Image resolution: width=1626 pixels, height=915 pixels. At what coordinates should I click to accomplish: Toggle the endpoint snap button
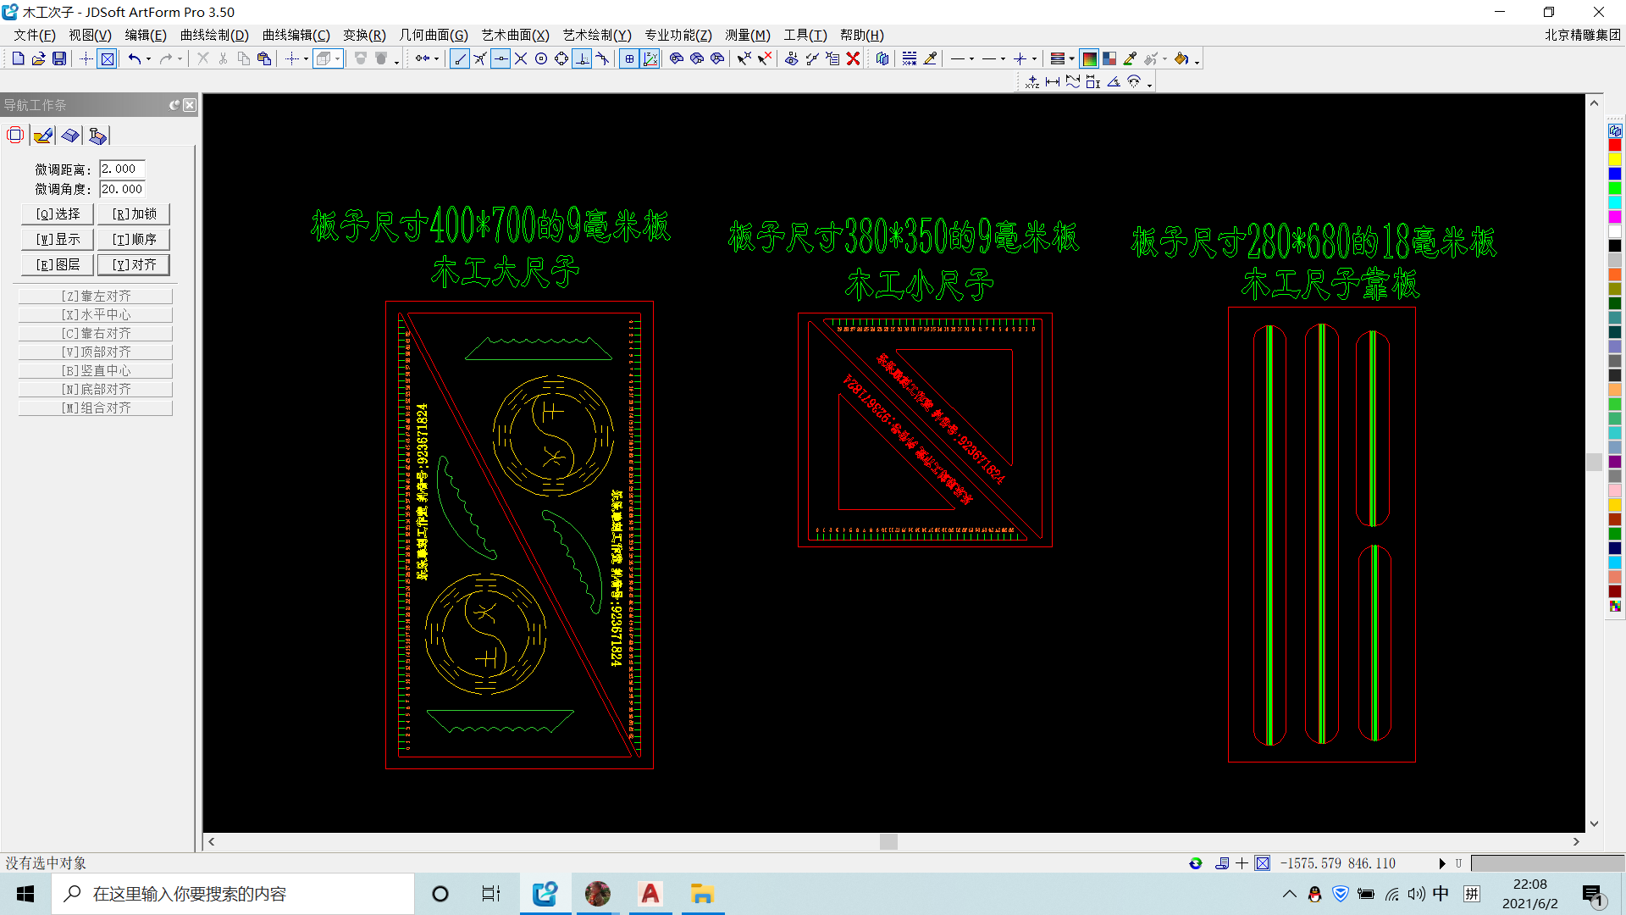click(x=460, y=58)
